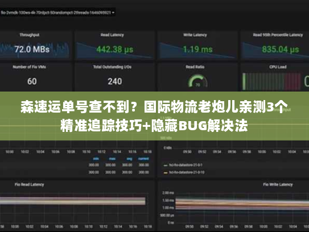Open color picker for hci-fio-datastore-21-0-10 yellow swatch
This screenshot has width=309, height=232.
166,173
